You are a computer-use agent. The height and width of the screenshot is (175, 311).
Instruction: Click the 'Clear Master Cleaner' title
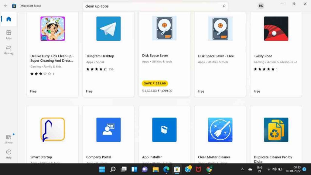click(x=214, y=157)
